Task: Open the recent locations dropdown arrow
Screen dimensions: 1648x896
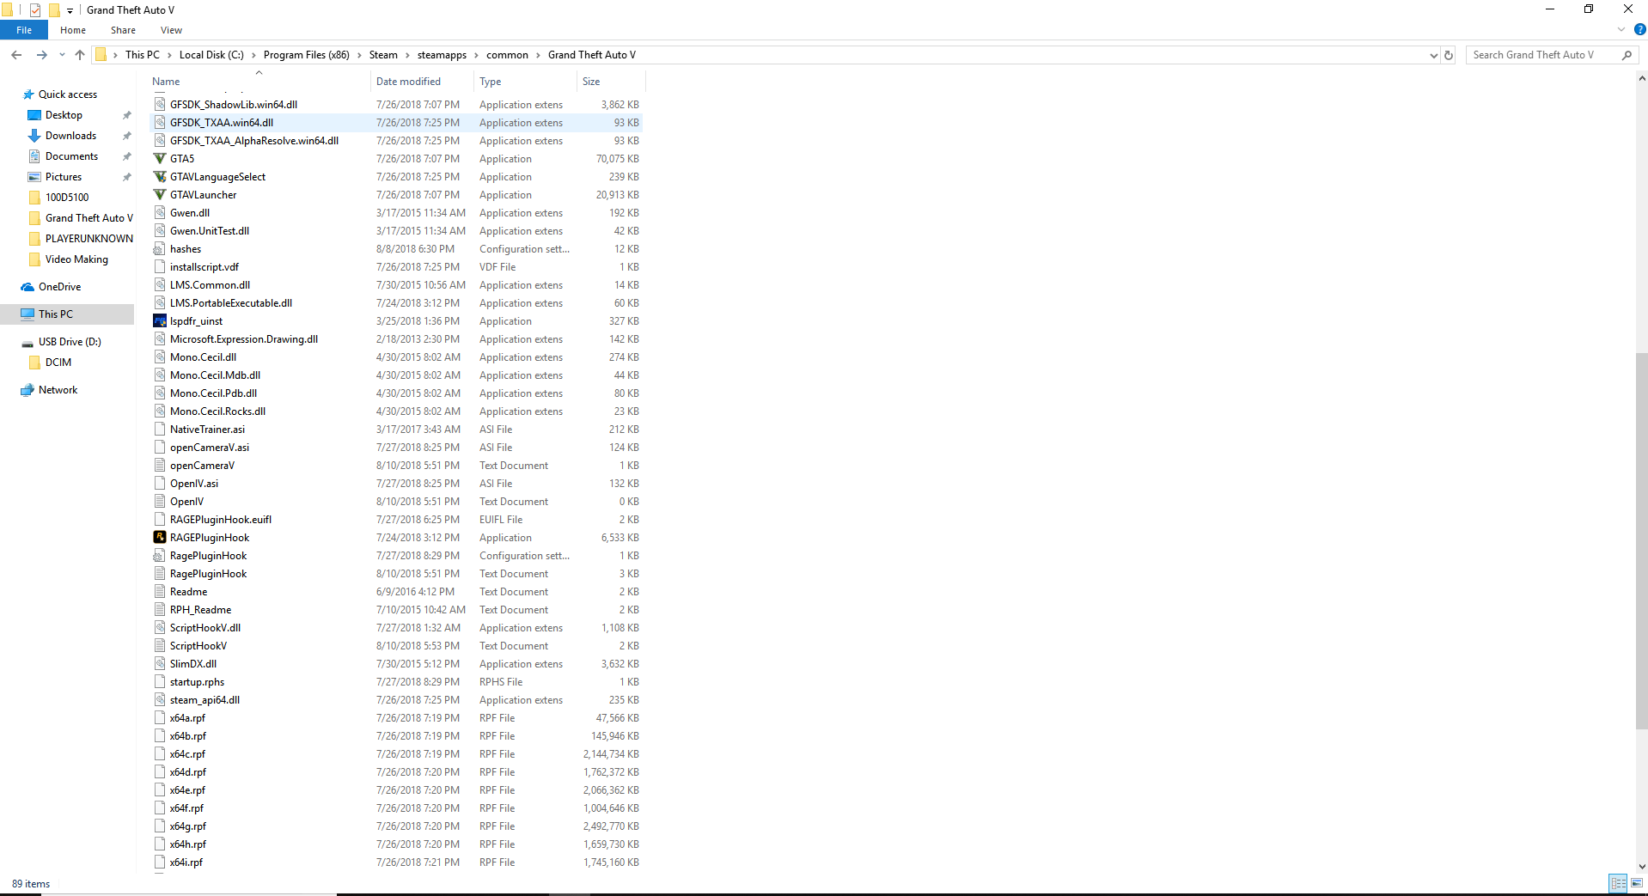Action: coord(62,55)
